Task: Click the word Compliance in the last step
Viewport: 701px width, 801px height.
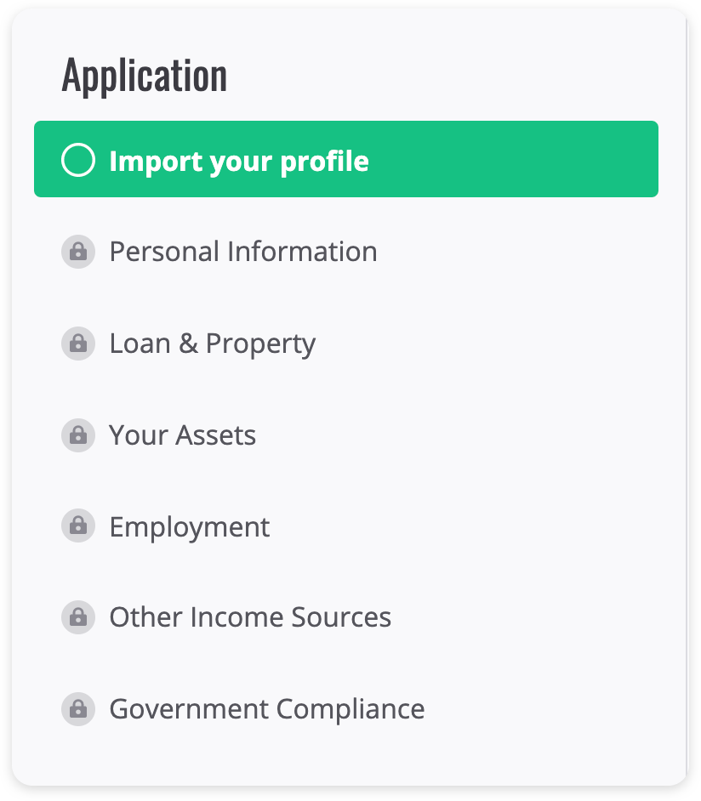Action: pyautogui.click(x=350, y=709)
